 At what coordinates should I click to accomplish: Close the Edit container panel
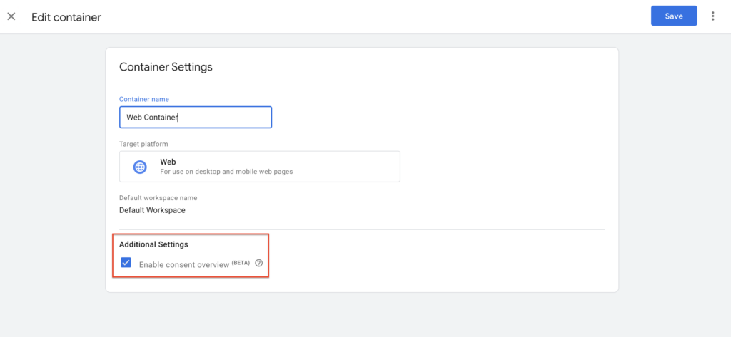point(11,16)
